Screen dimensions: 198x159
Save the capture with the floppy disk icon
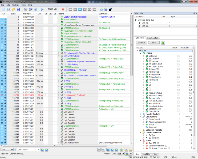18,9
